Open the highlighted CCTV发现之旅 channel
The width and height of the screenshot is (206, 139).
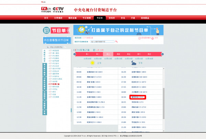pyautogui.click(x=54, y=84)
